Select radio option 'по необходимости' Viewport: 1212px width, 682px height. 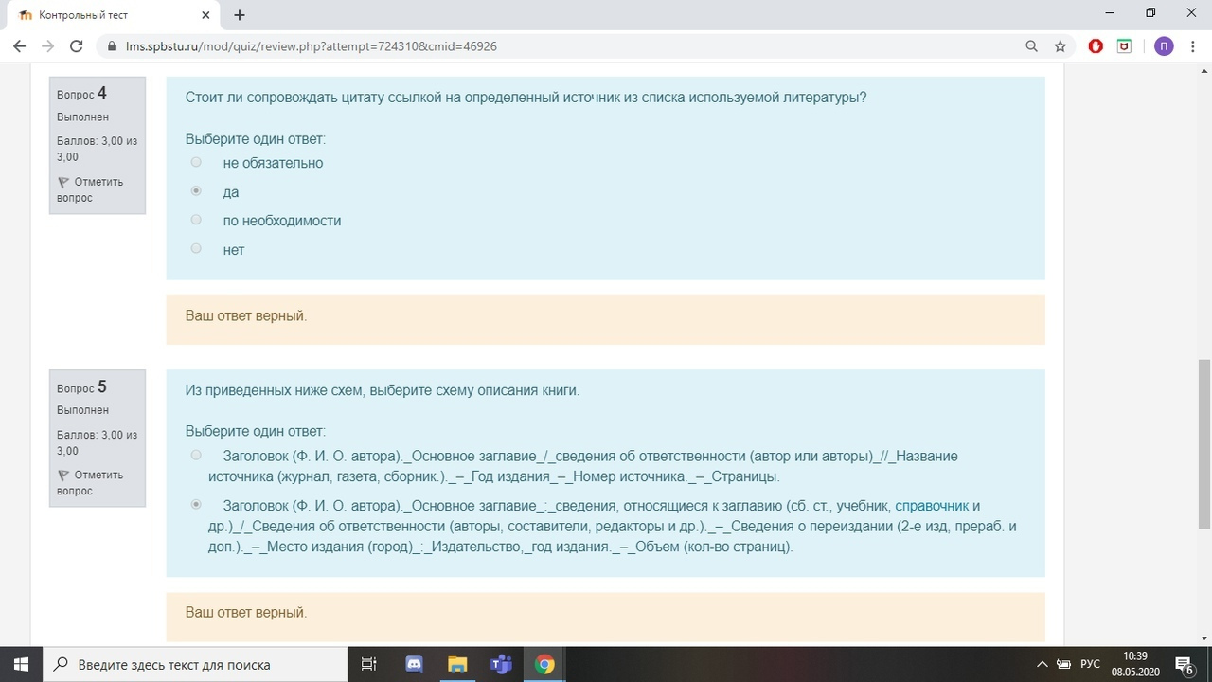(196, 220)
